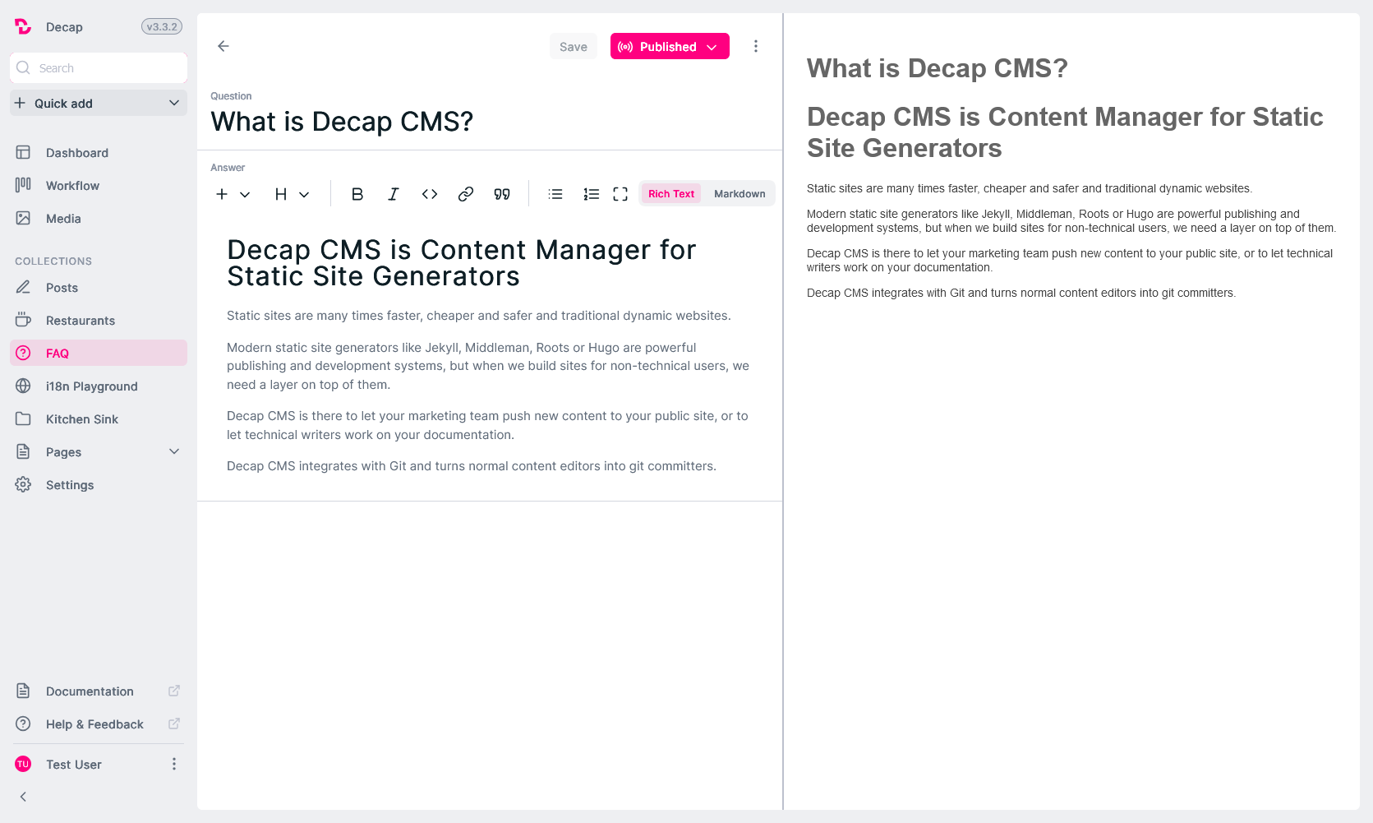This screenshot has height=823, width=1373.
Task: Switch editor to Rich Text mode
Action: point(671,194)
